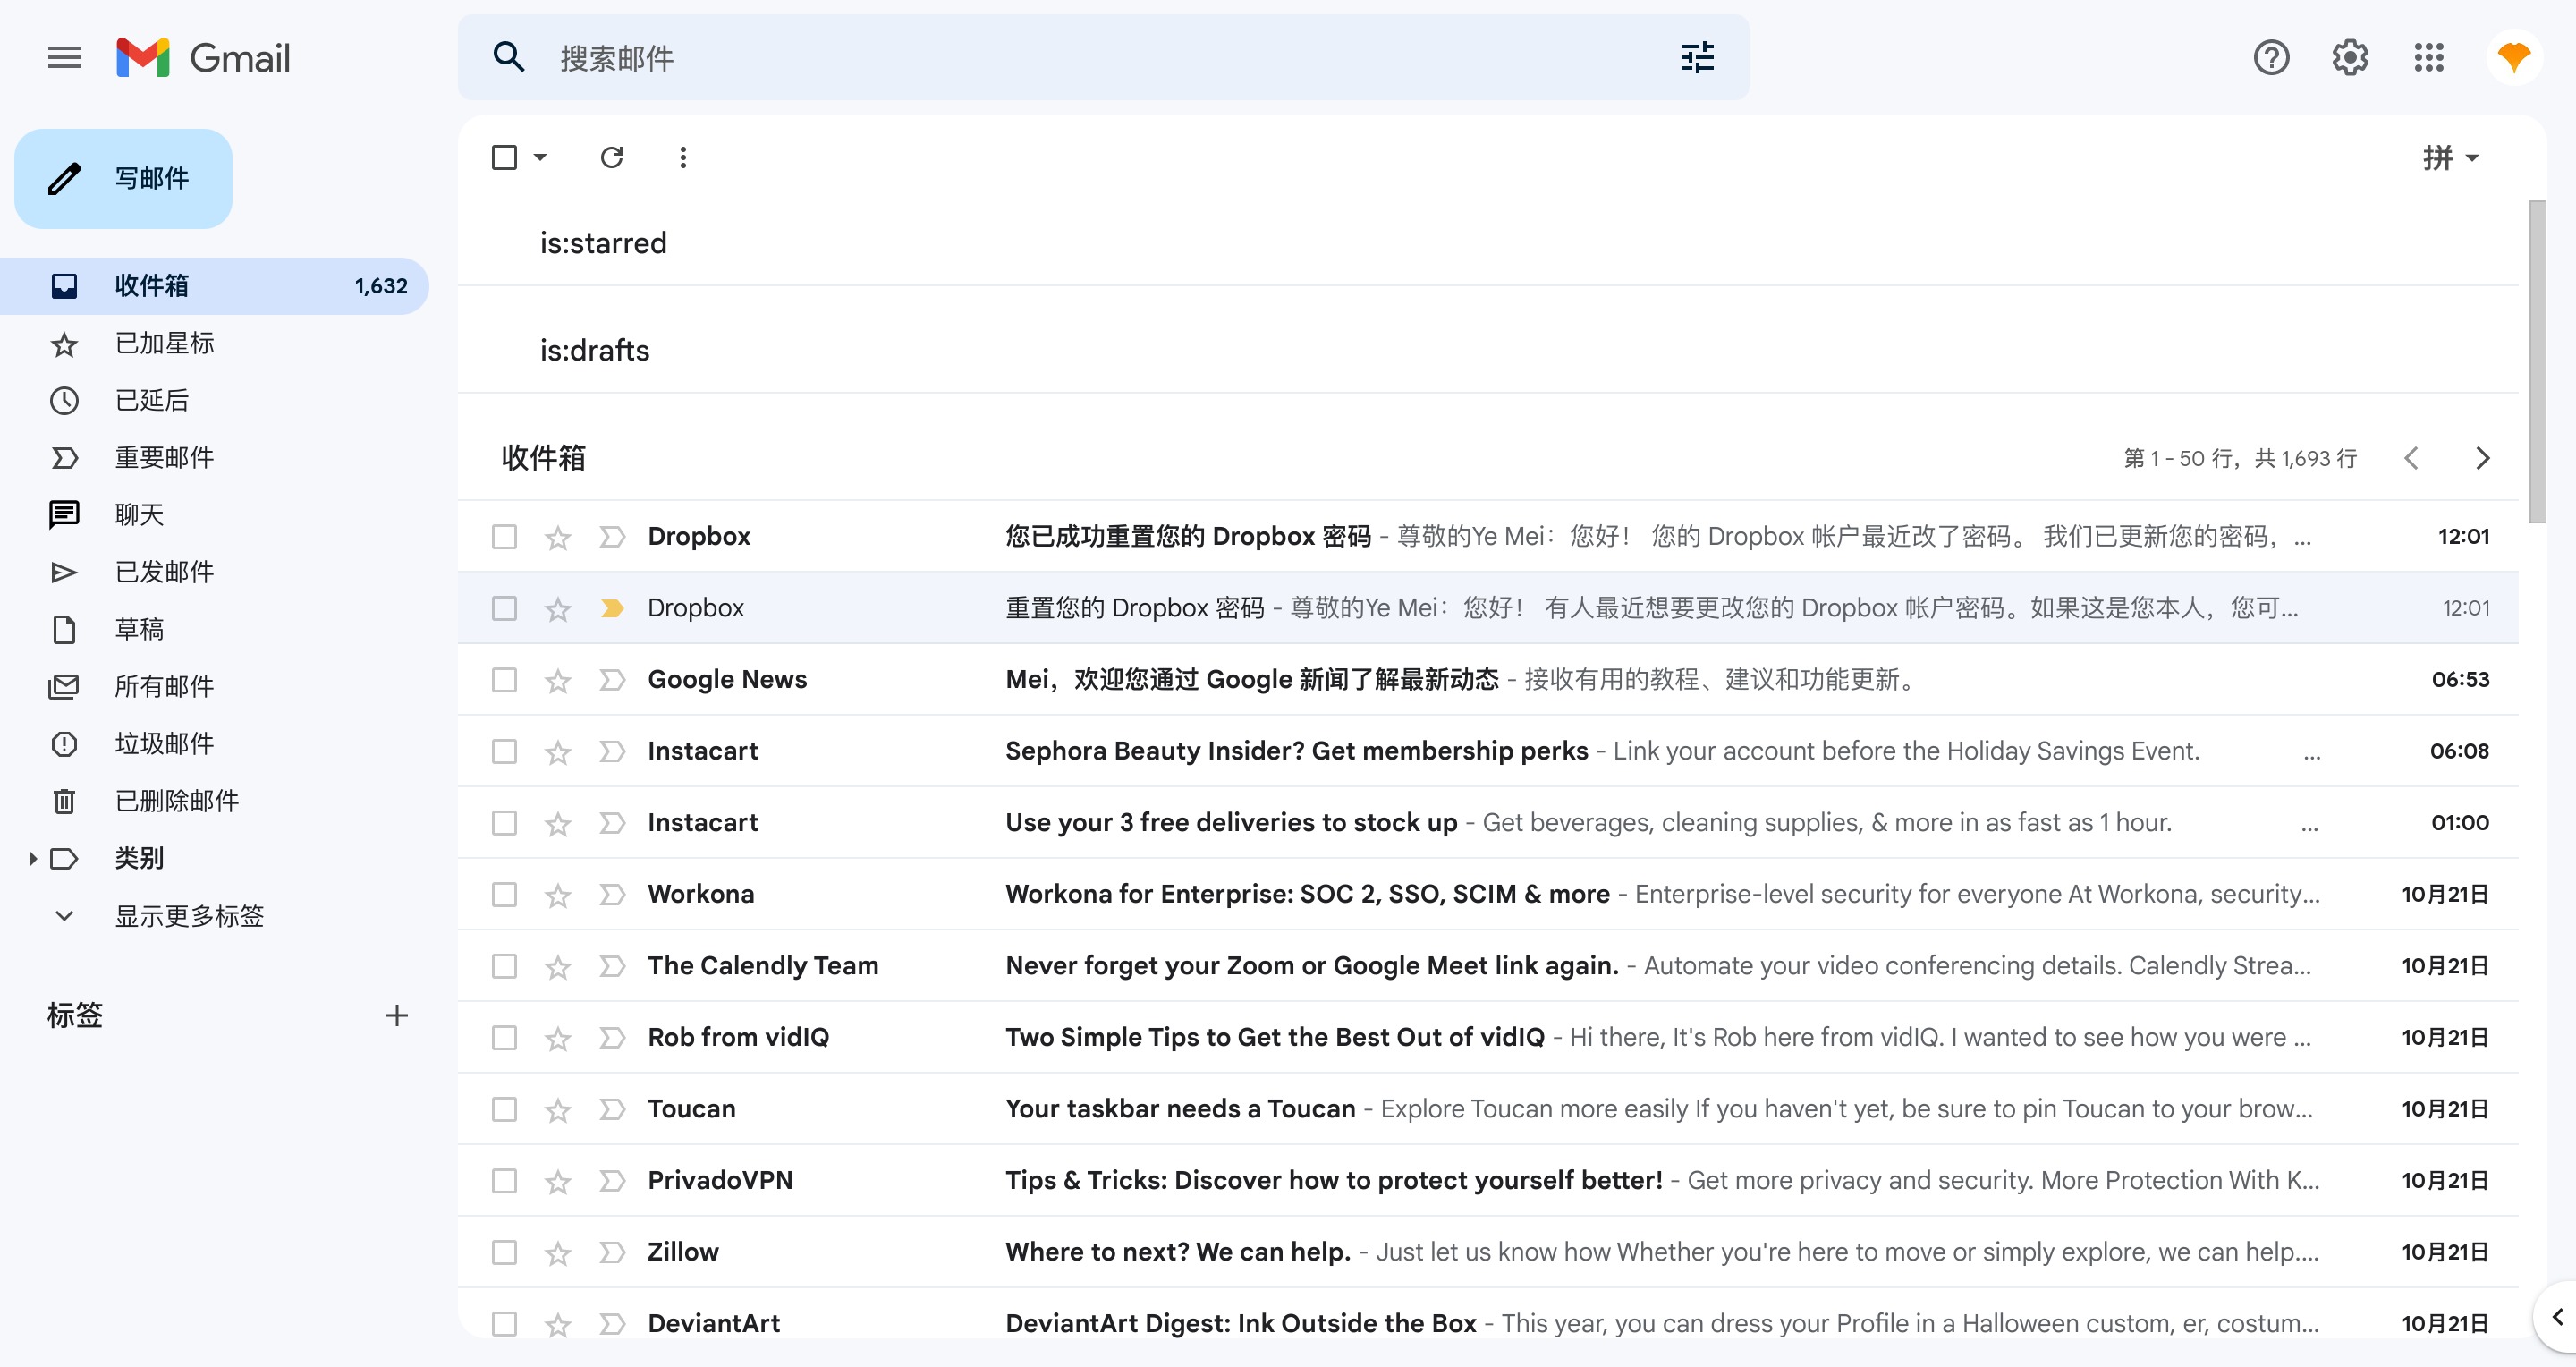Compose a new mail with 写邮件
Image resolution: width=2576 pixels, height=1367 pixels.
click(123, 178)
